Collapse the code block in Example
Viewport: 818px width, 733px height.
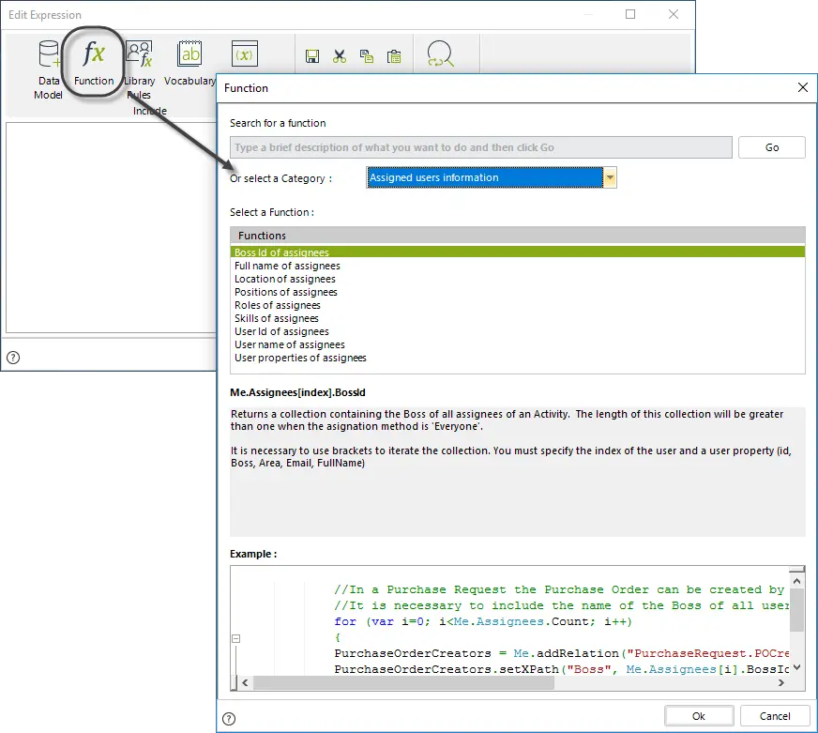point(235,638)
